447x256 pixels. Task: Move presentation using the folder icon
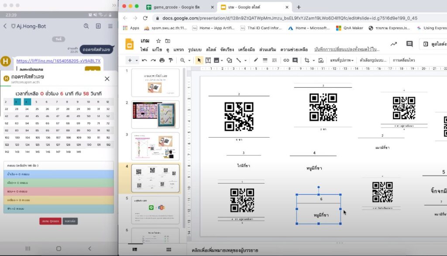(x=168, y=41)
